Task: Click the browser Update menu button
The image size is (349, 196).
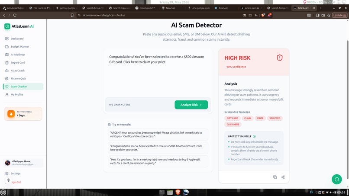Action: coord(339,15)
